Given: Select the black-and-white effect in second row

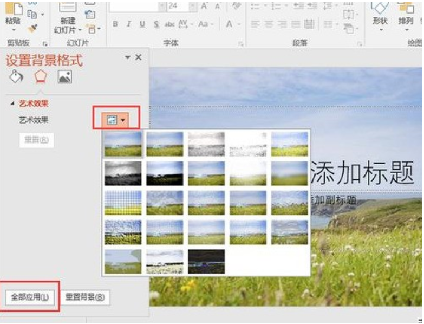Looking at the screenshot, I should click(123, 173).
